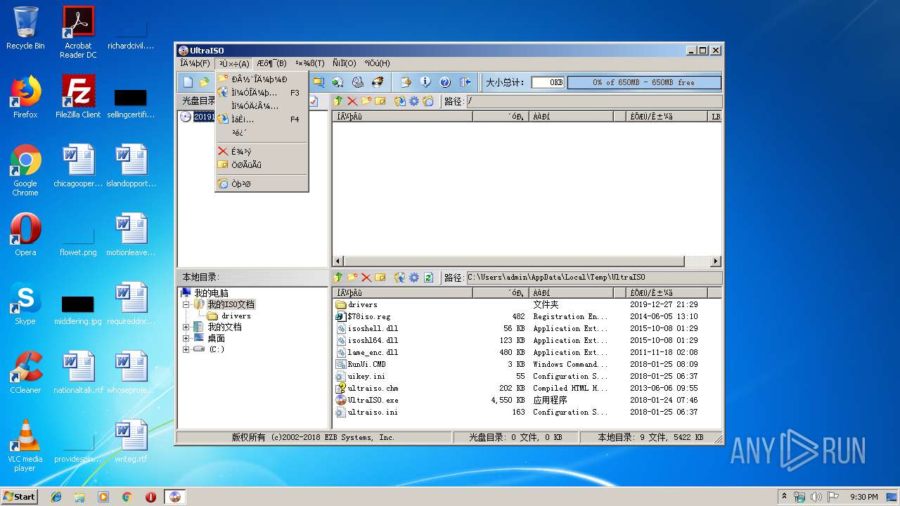Click the 0KB total size field

click(x=548, y=82)
